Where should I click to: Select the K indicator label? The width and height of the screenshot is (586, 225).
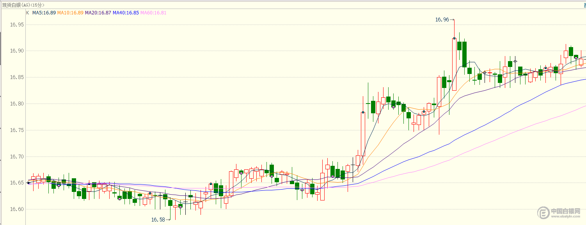pos(27,13)
